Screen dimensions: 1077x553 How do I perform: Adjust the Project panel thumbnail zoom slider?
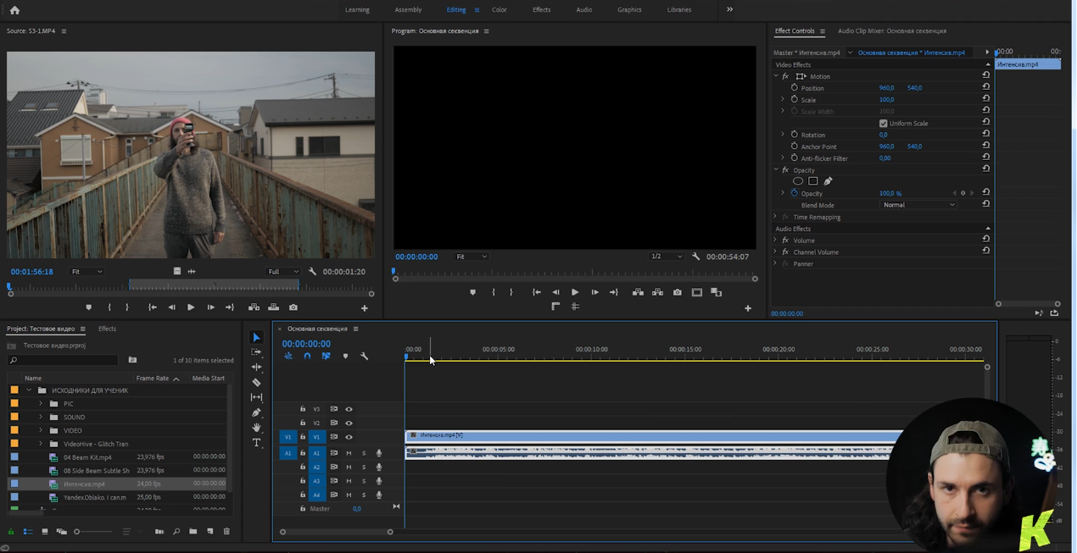coord(77,532)
